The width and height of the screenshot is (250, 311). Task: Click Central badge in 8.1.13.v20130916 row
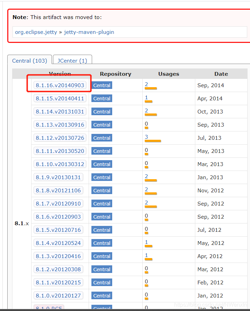point(102,125)
